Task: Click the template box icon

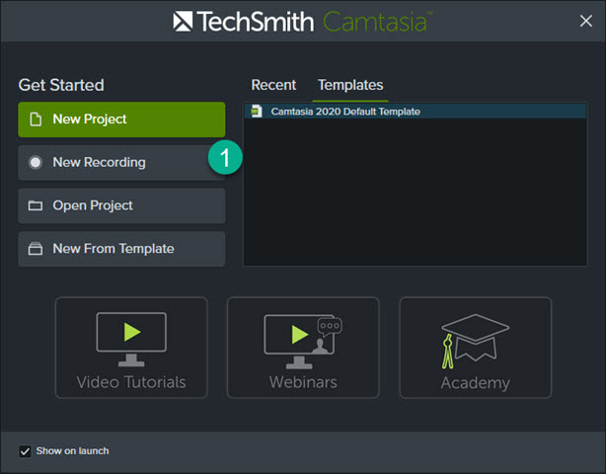Action: pos(36,249)
